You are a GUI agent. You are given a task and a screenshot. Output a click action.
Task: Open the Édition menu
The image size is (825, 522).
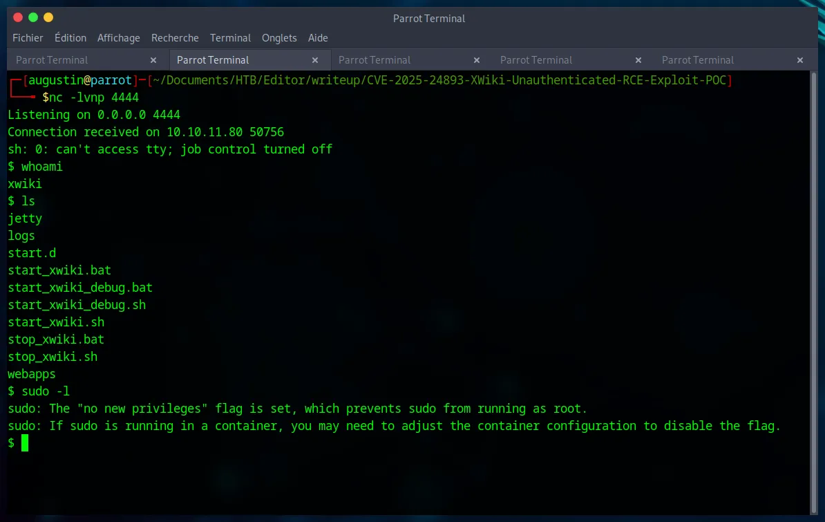click(x=70, y=38)
